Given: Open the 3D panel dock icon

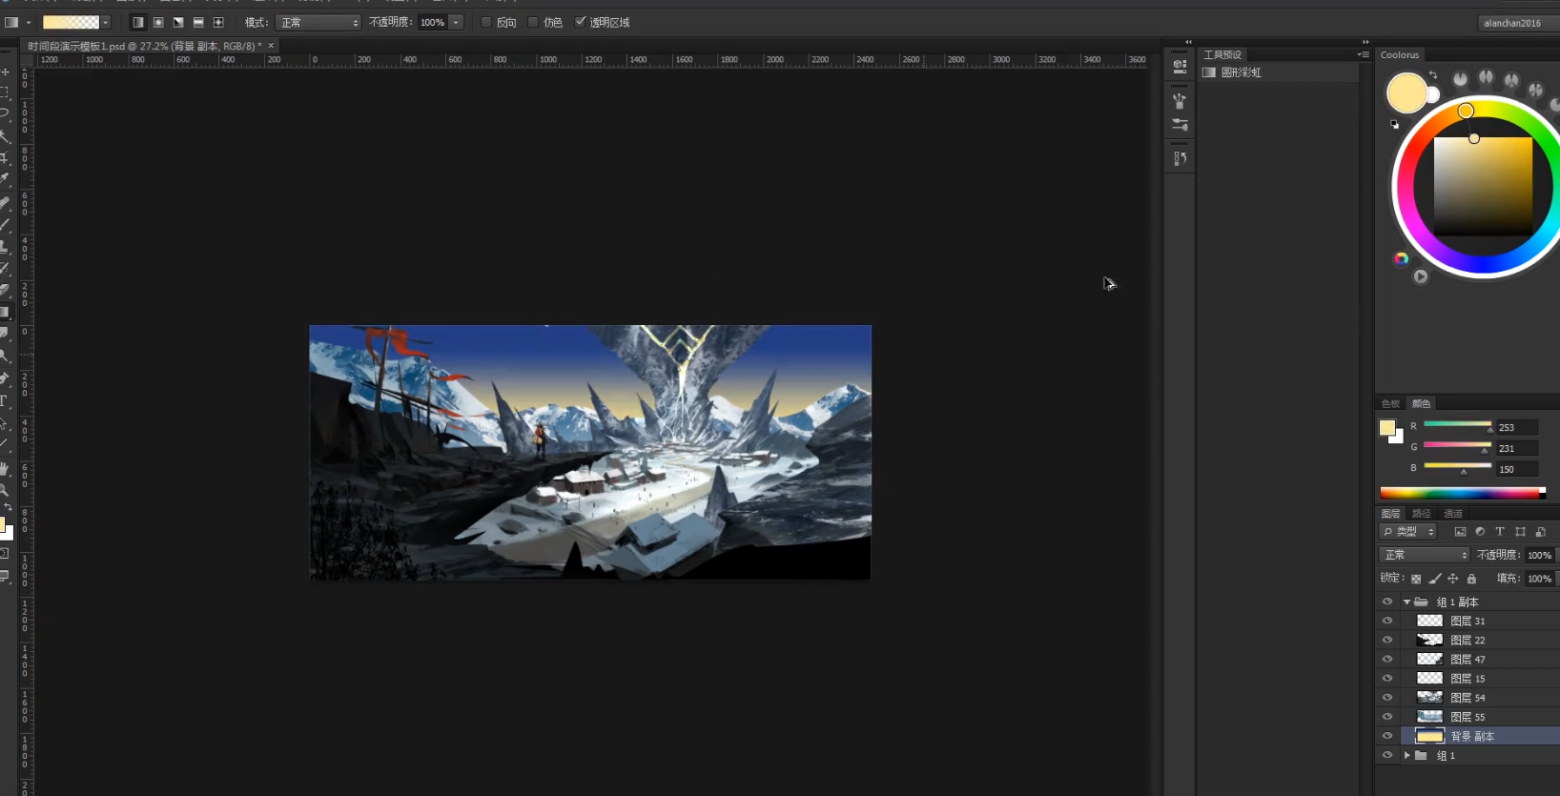Looking at the screenshot, I should pyautogui.click(x=1180, y=67).
